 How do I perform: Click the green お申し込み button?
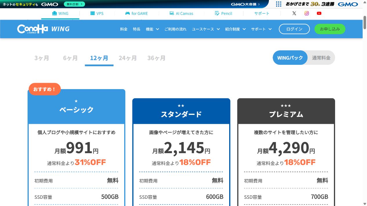(330, 29)
